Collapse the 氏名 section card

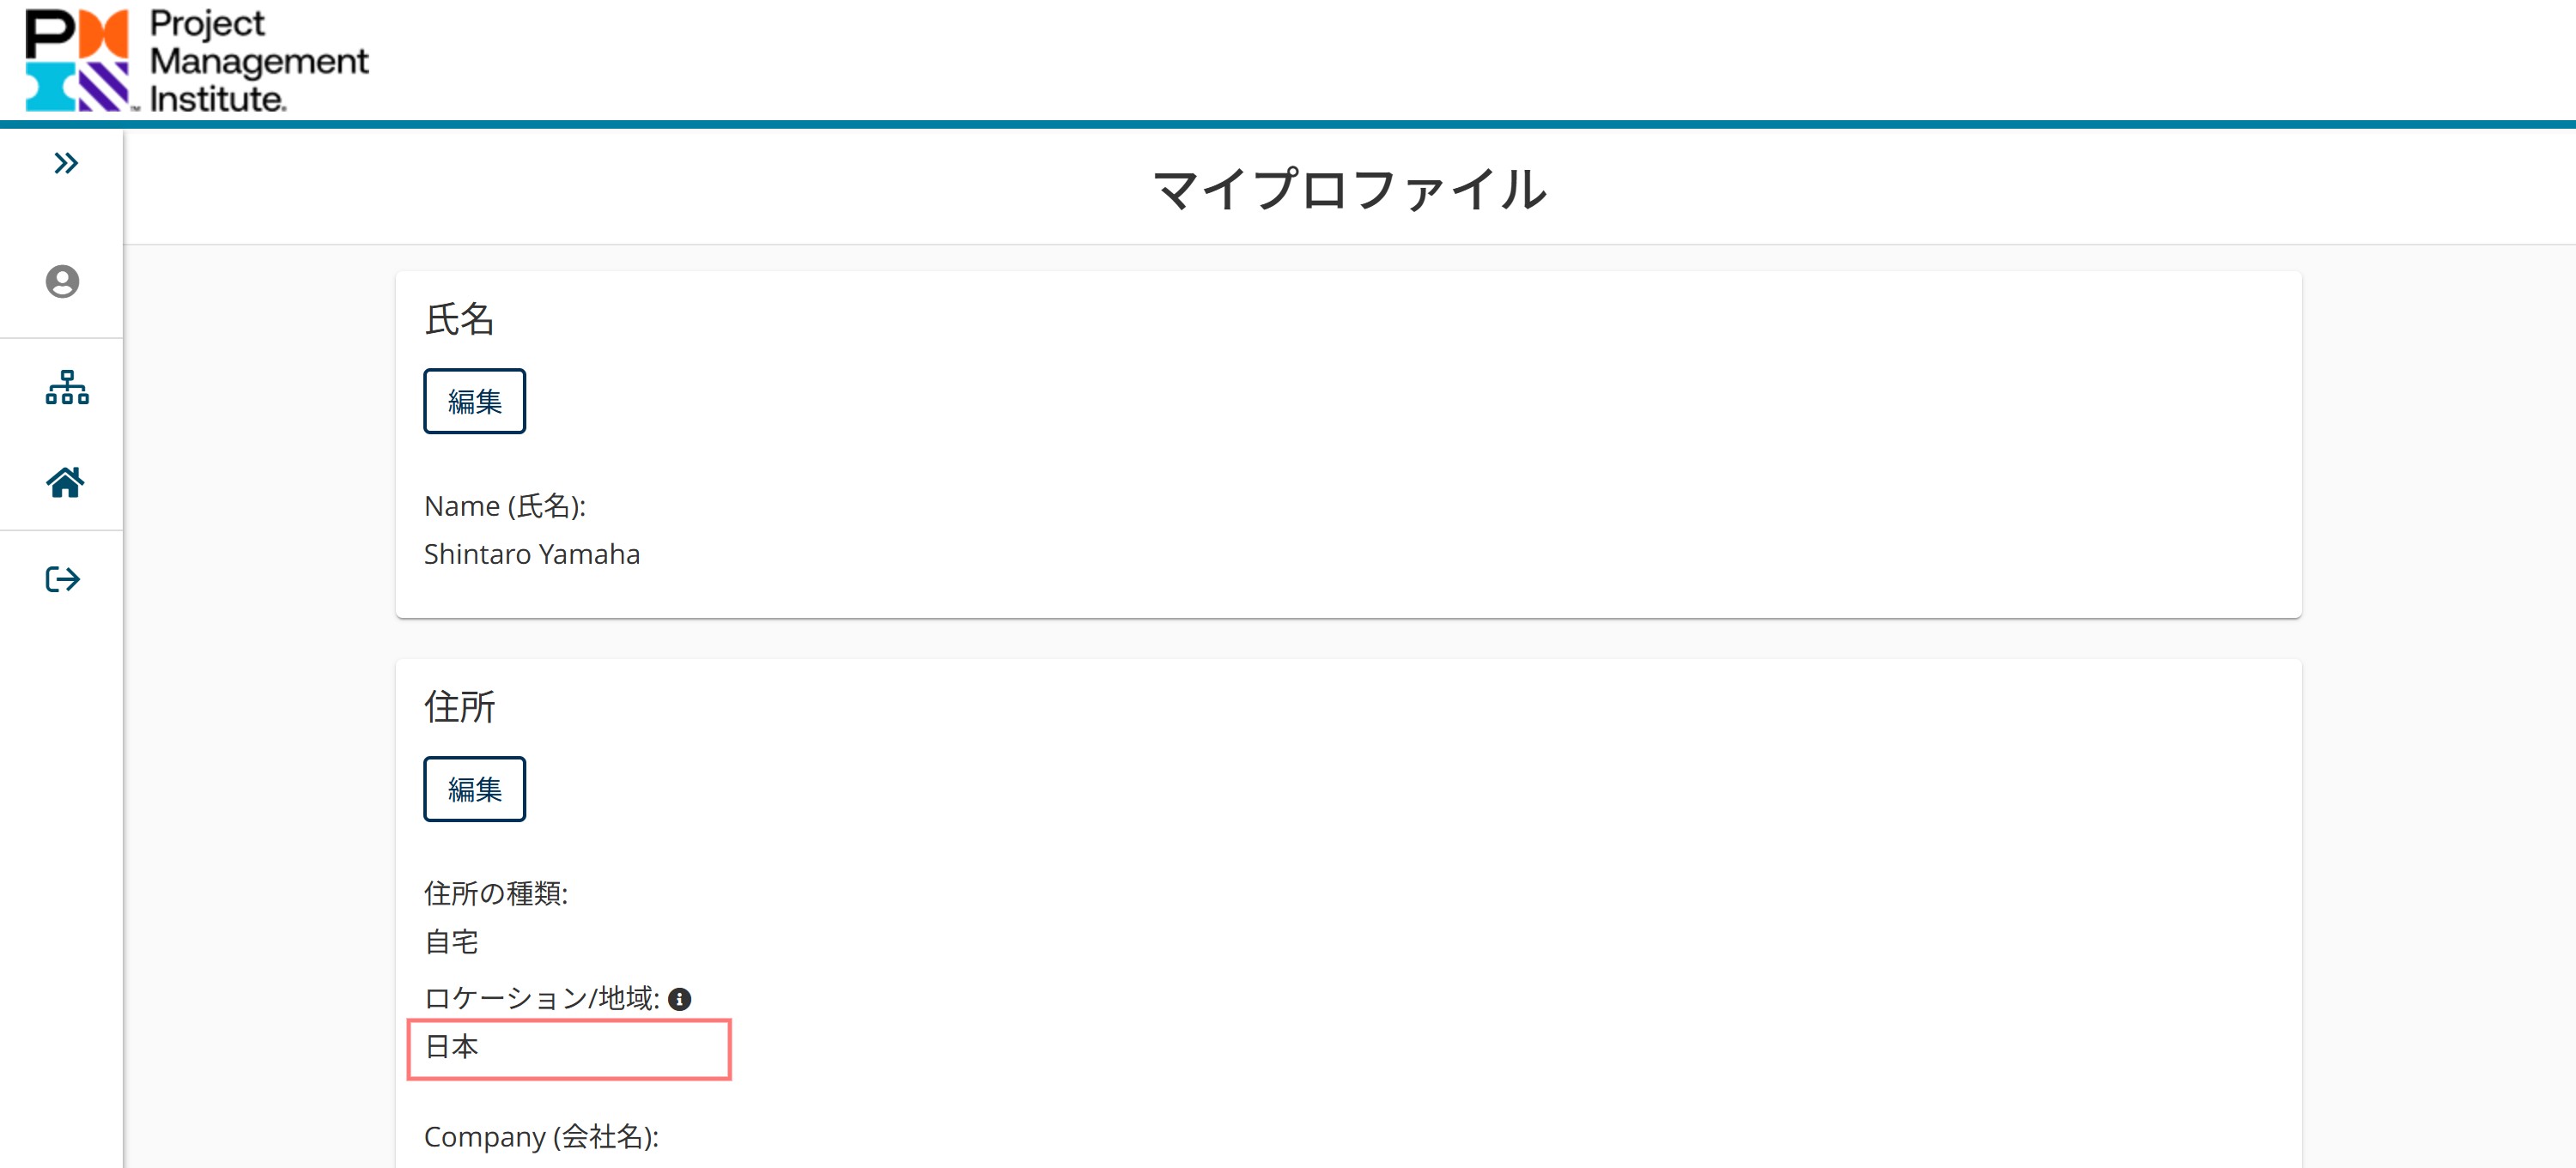pyautogui.click(x=461, y=320)
